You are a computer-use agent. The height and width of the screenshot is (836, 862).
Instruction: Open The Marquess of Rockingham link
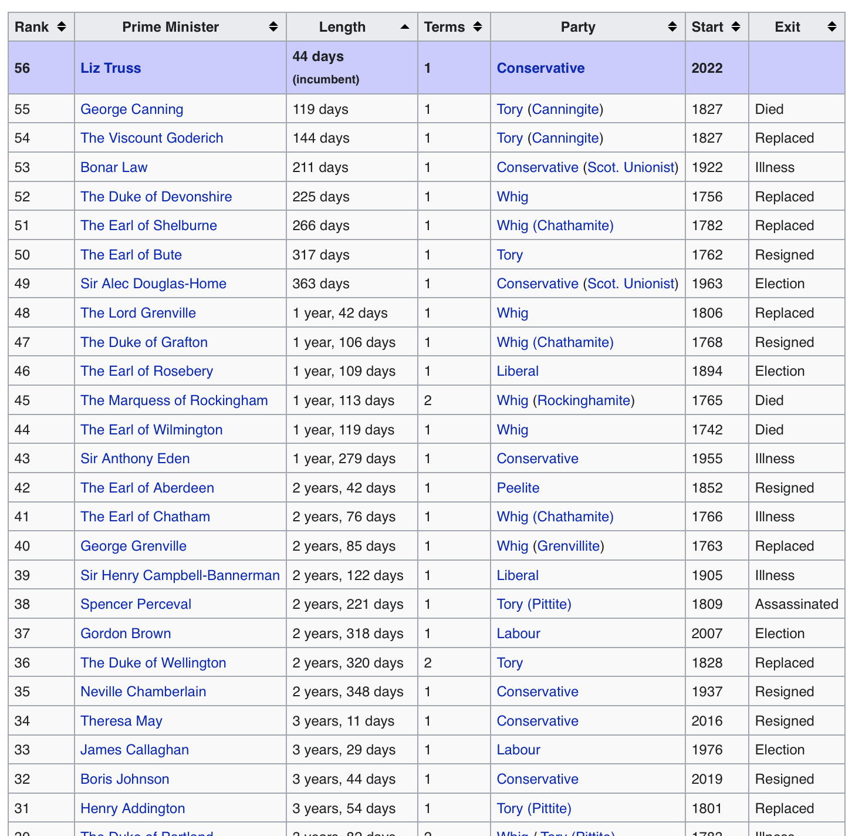(174, 400)
